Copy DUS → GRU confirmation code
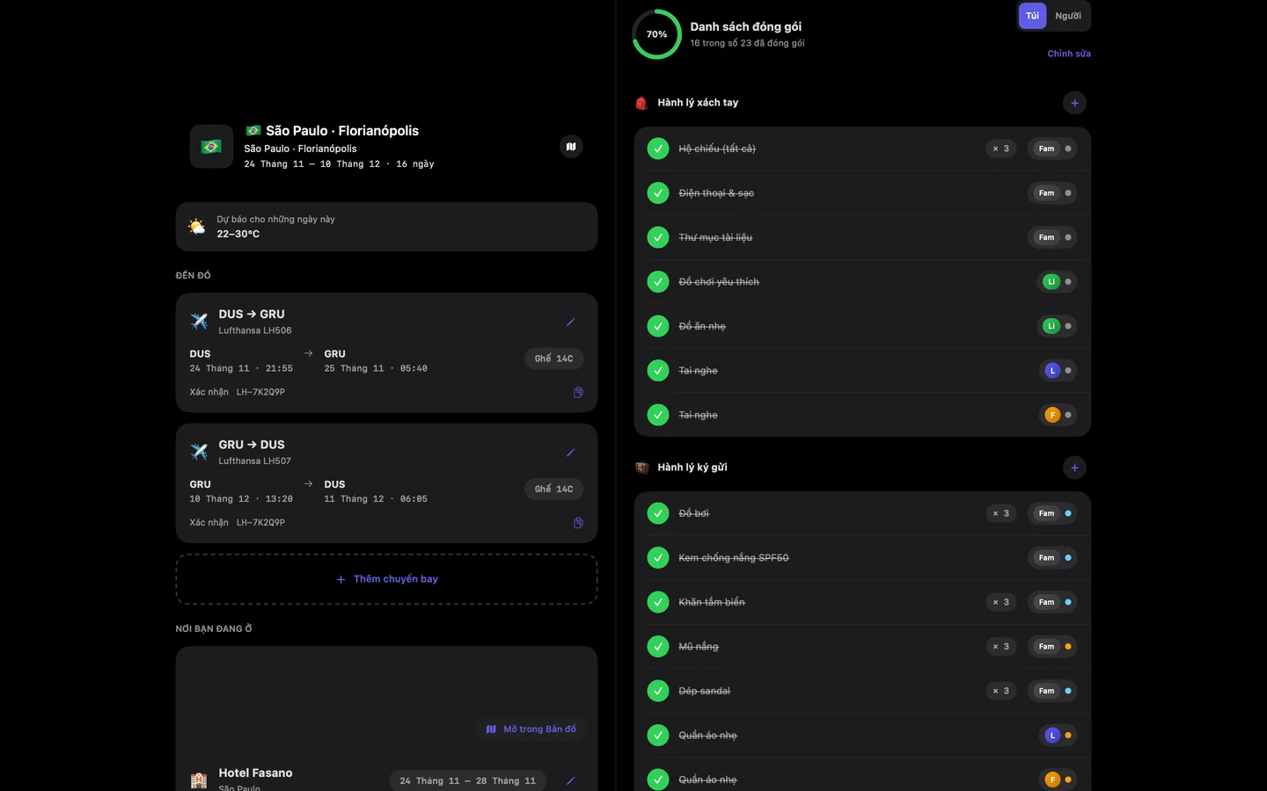1267x791 pixels. (578, 392)
